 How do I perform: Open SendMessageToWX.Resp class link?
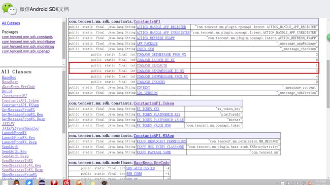22,170
